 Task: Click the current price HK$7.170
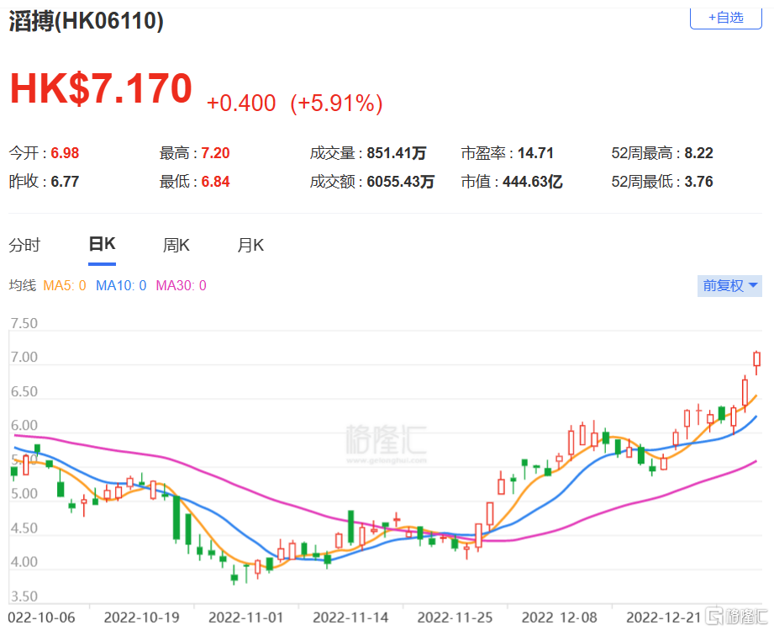coord(101,88)
